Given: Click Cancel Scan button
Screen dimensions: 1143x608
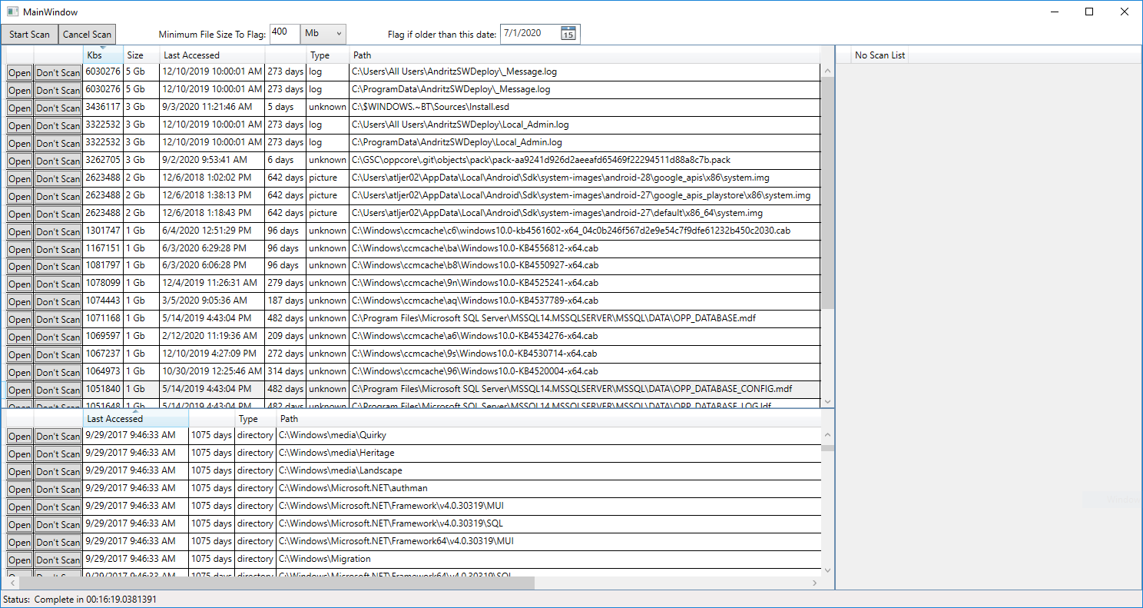Looking at the screenshot, I should [87, 34].
